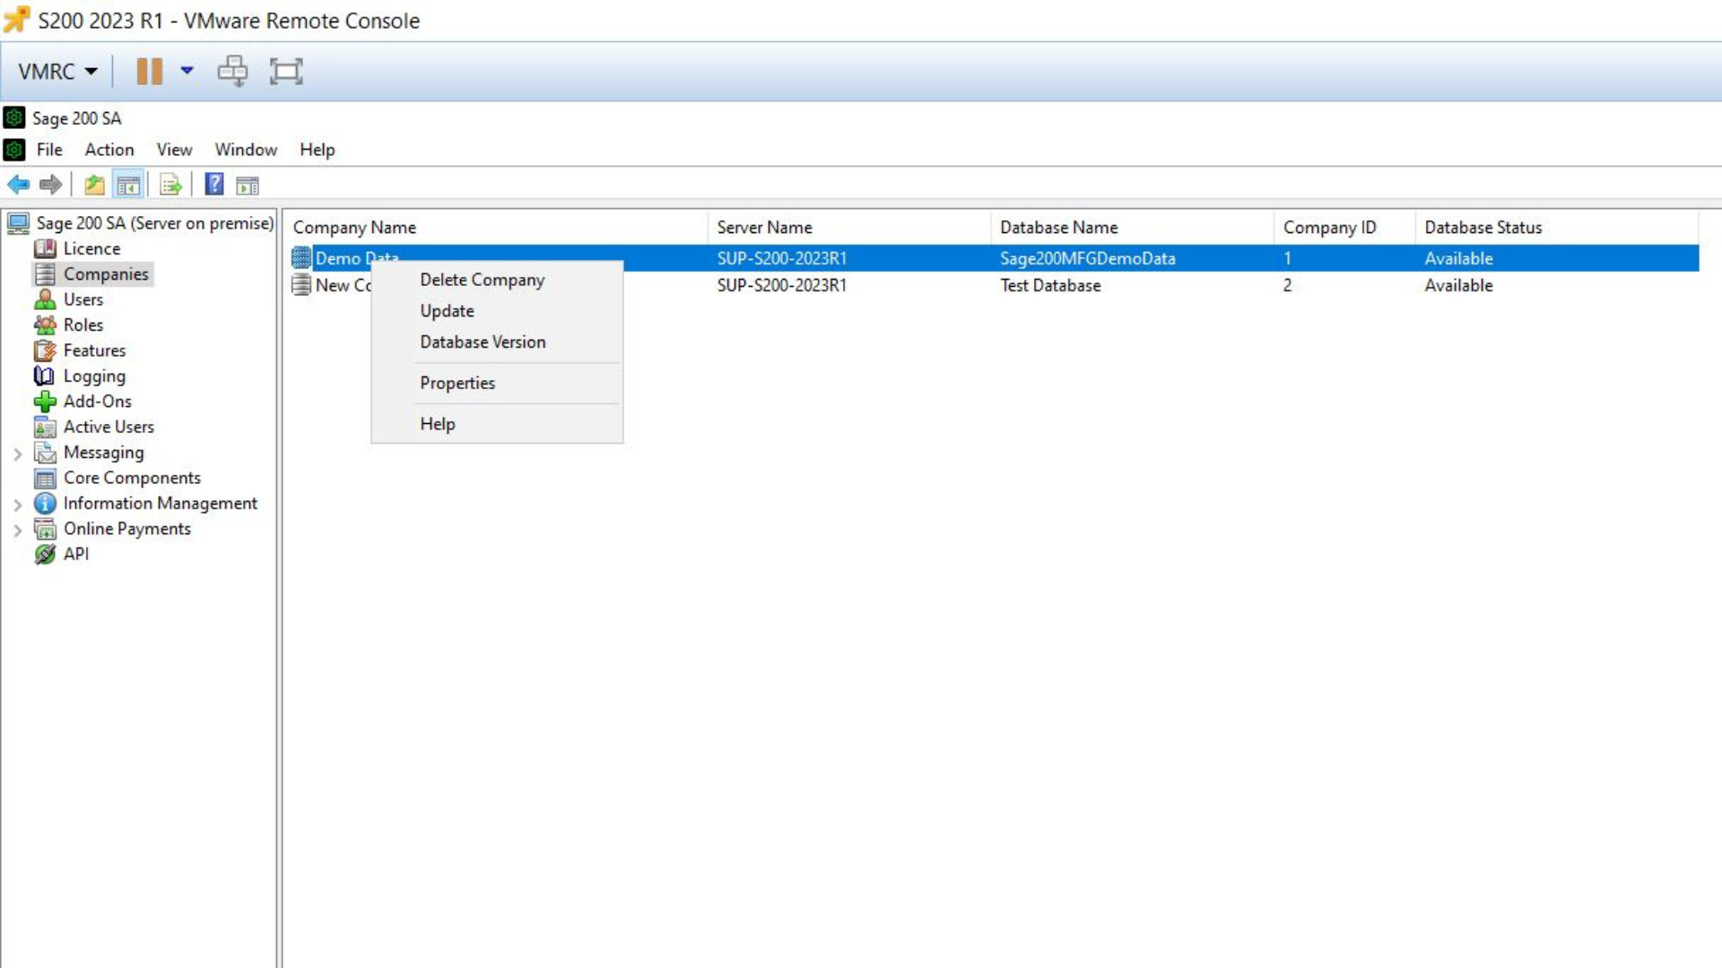
Task: Click the Features edit icon
Action: coord(45,350)
